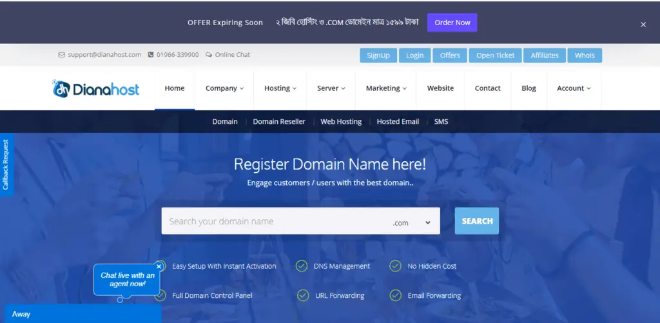660x323 pixels.
Task: Select the Home menu item
Action: 175,88
